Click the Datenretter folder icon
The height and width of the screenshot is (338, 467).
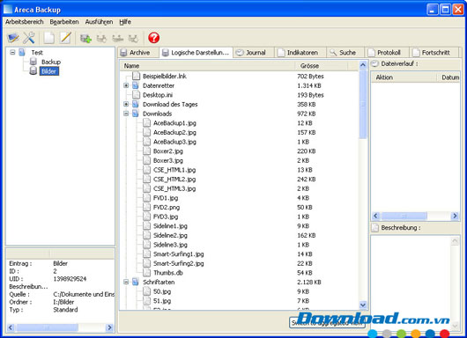pos(136,85)
